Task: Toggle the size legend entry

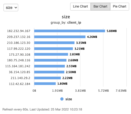Action: pos(66,99)
